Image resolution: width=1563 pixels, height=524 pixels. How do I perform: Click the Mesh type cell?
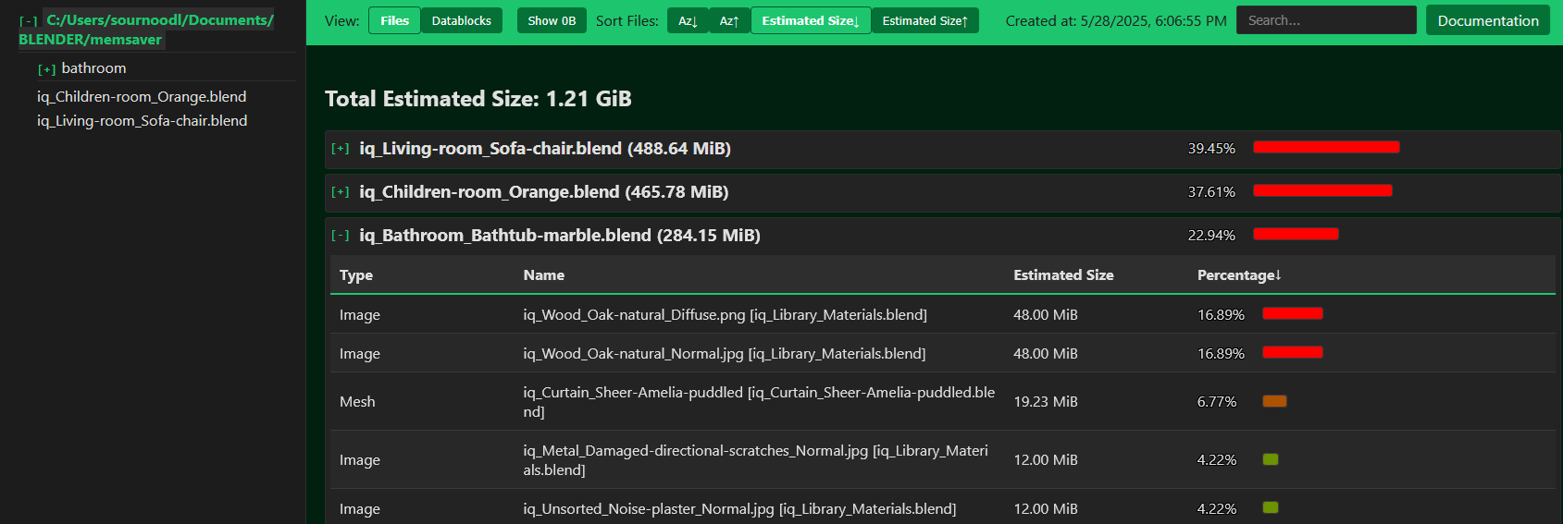pyautogui.click(x=357, y=402)
